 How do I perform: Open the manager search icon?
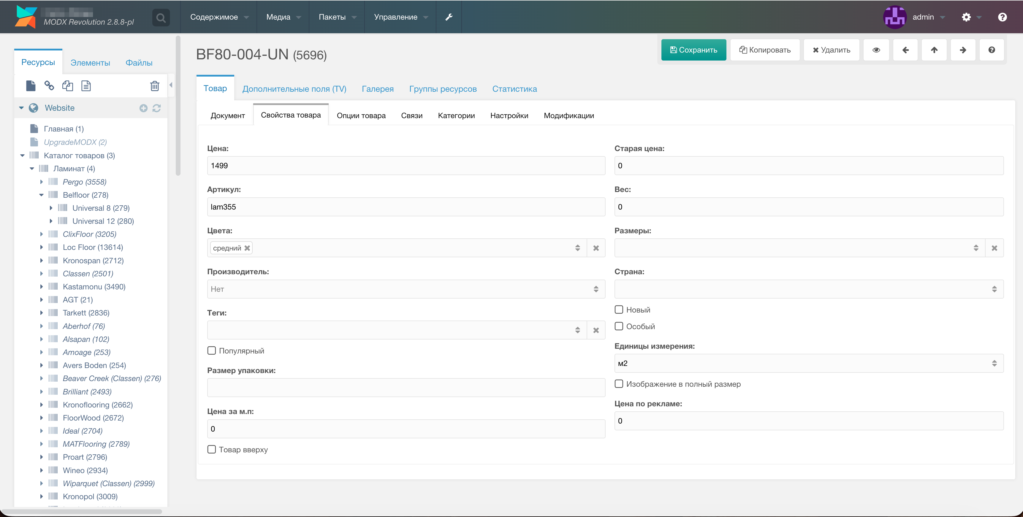coord(161,18)
